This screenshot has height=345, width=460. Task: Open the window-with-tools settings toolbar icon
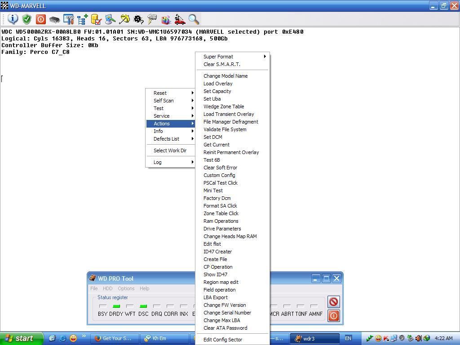click(x=69, y=19)
